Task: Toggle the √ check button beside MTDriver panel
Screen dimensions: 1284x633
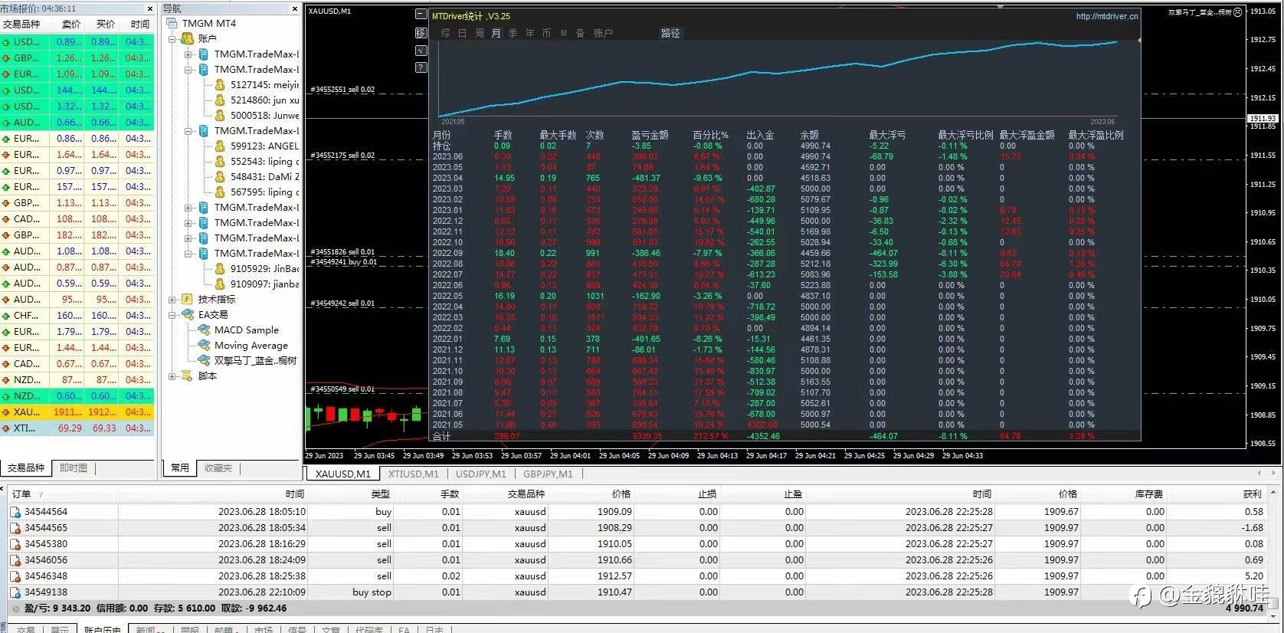Action: point(421,51)
